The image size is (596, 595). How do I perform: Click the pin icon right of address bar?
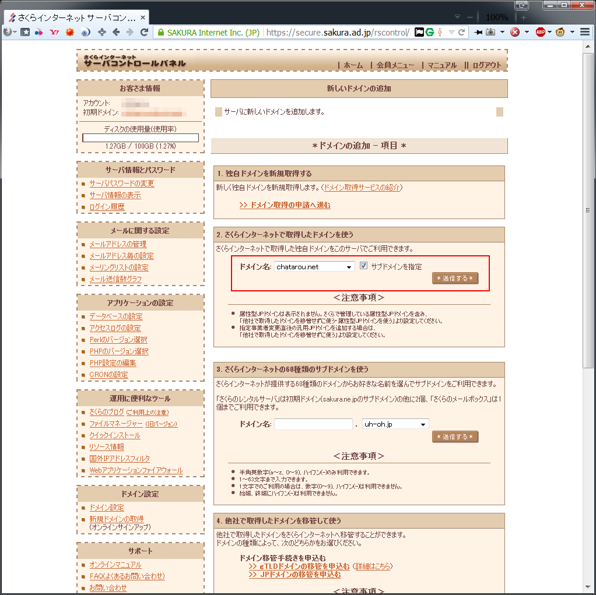(478, 32)
